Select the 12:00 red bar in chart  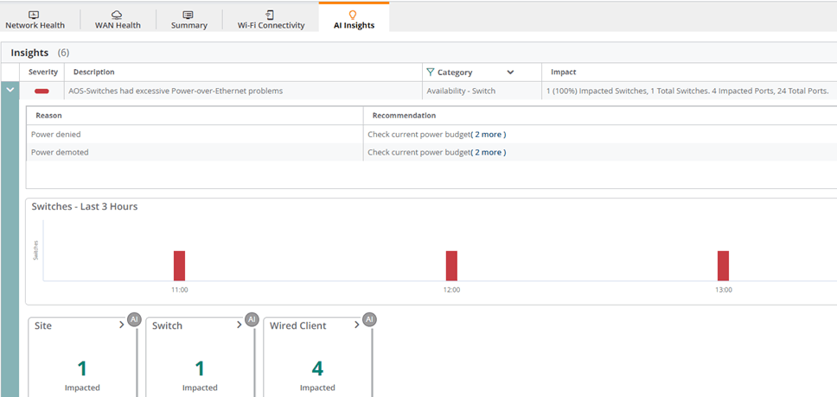tap(451, 265)
